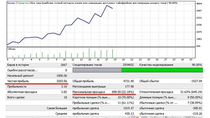
Task: Click 'Объём' volume panel label
Action: pos(11,49)
